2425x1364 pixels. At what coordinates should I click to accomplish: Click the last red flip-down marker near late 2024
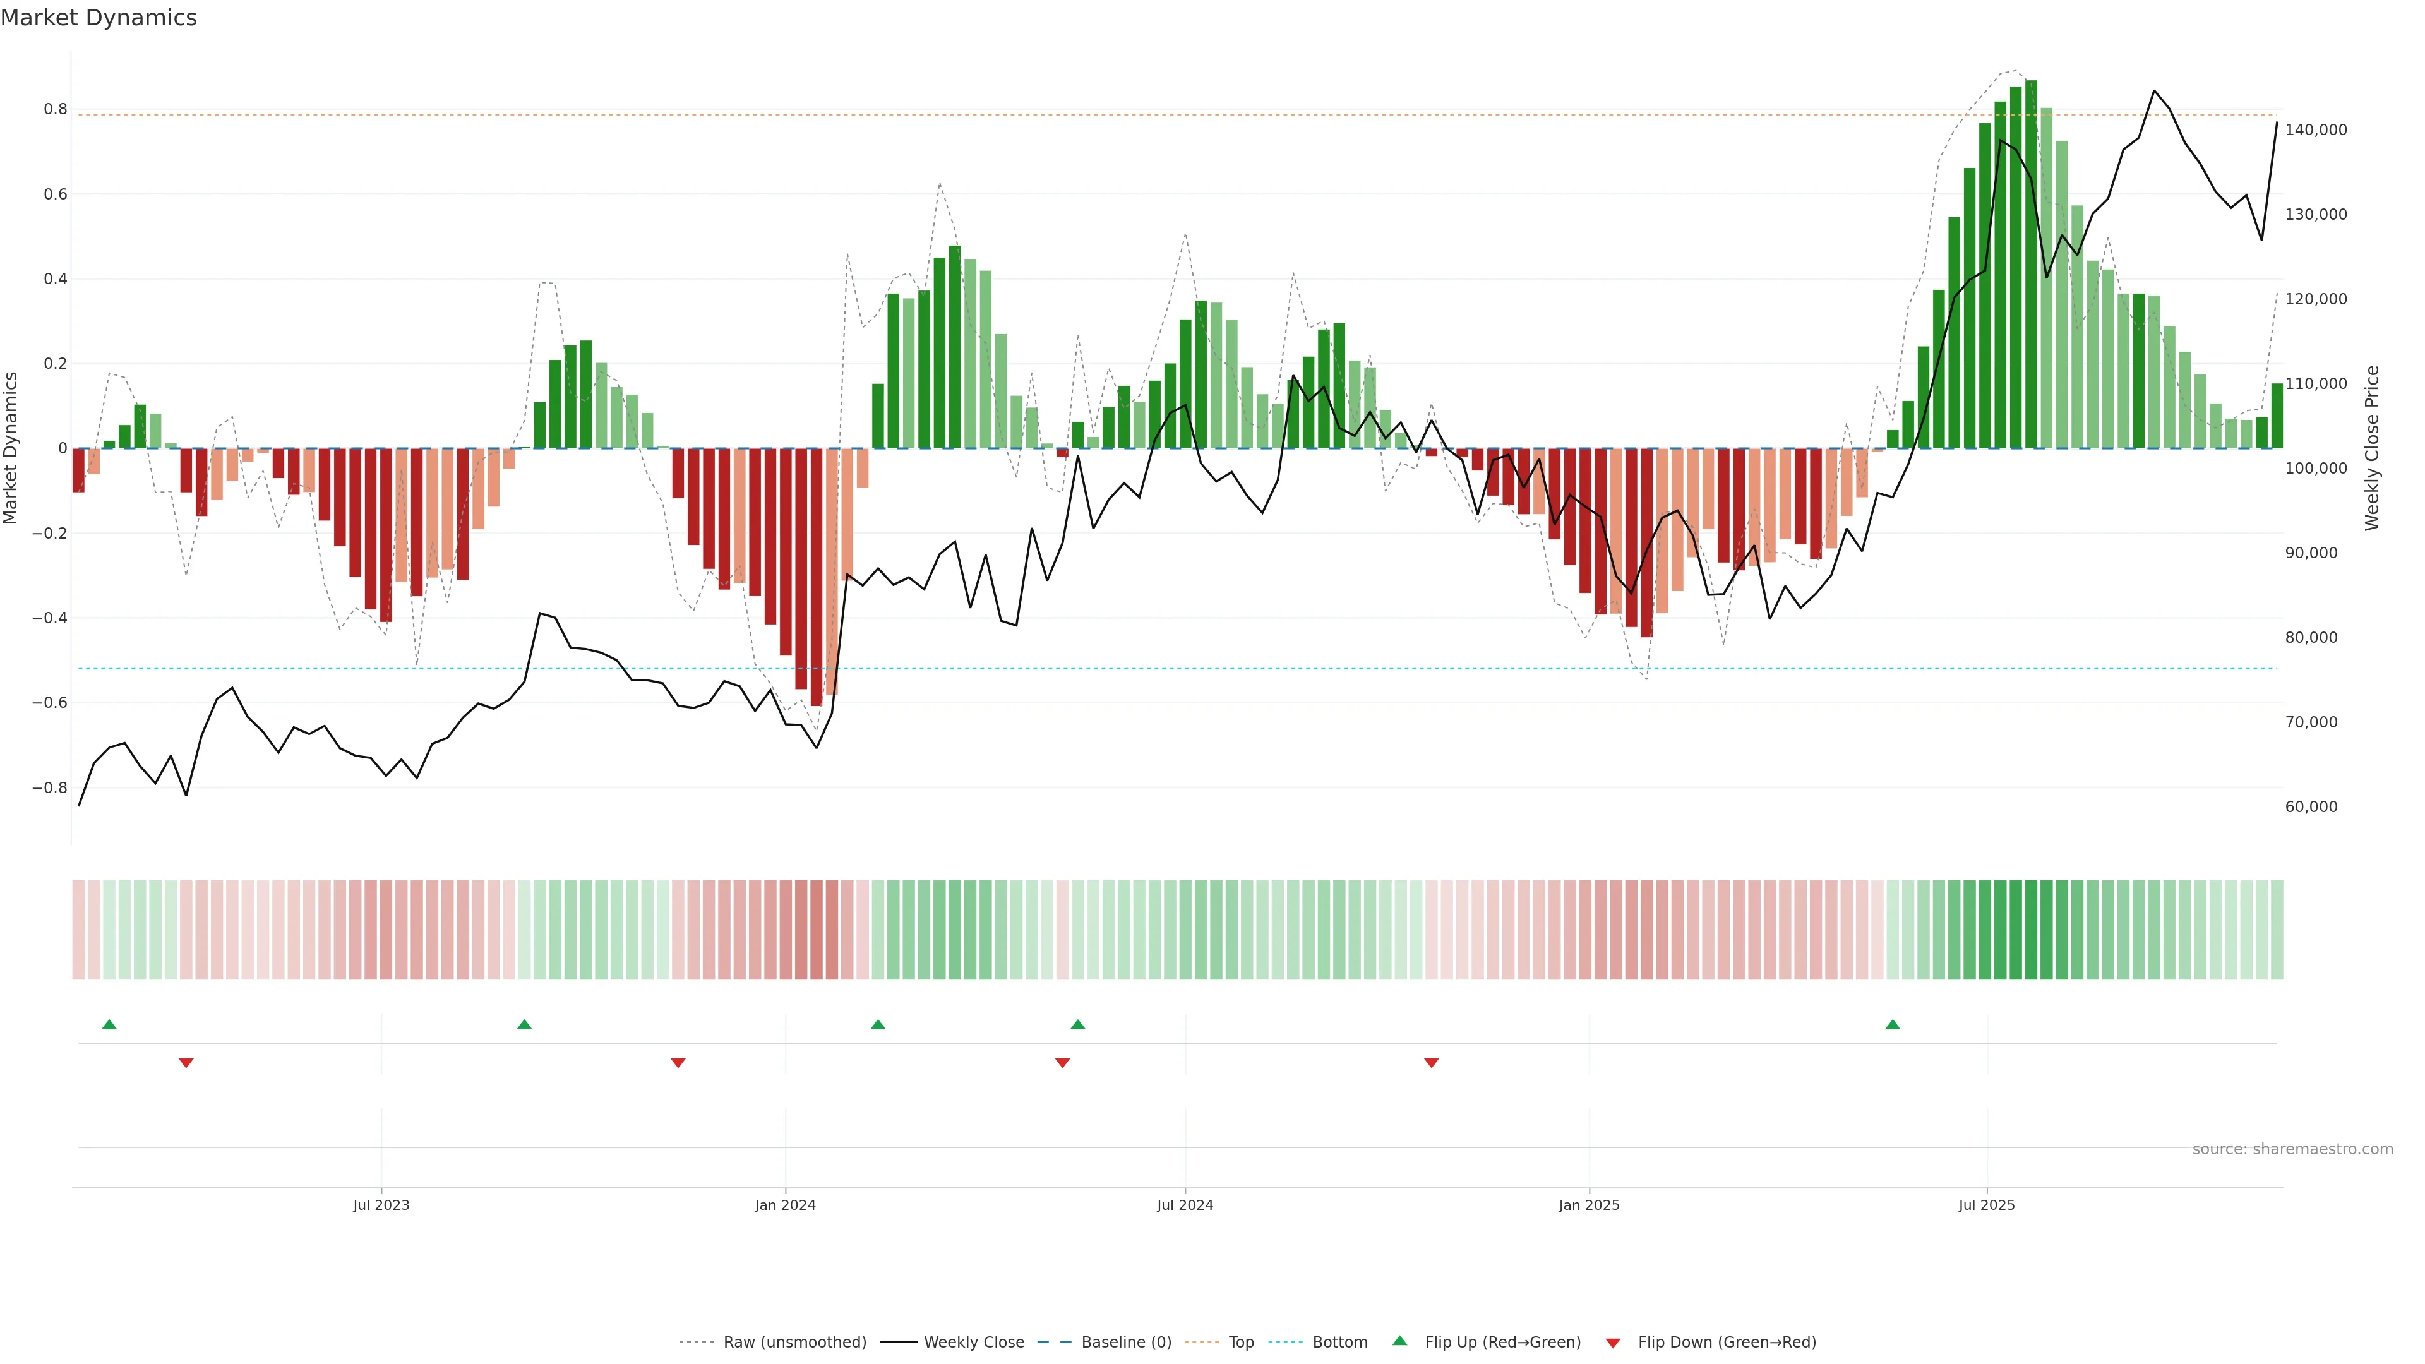pos(1431,1063)
